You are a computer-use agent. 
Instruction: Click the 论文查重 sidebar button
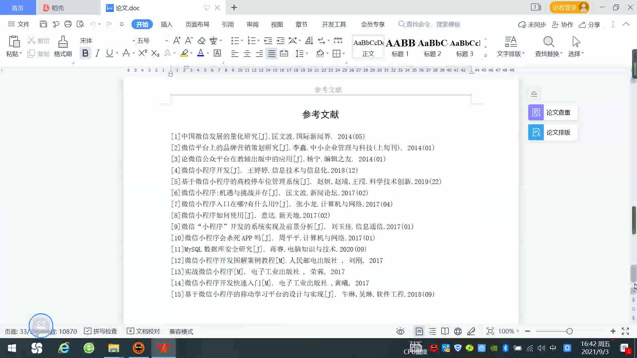(553, 112)
